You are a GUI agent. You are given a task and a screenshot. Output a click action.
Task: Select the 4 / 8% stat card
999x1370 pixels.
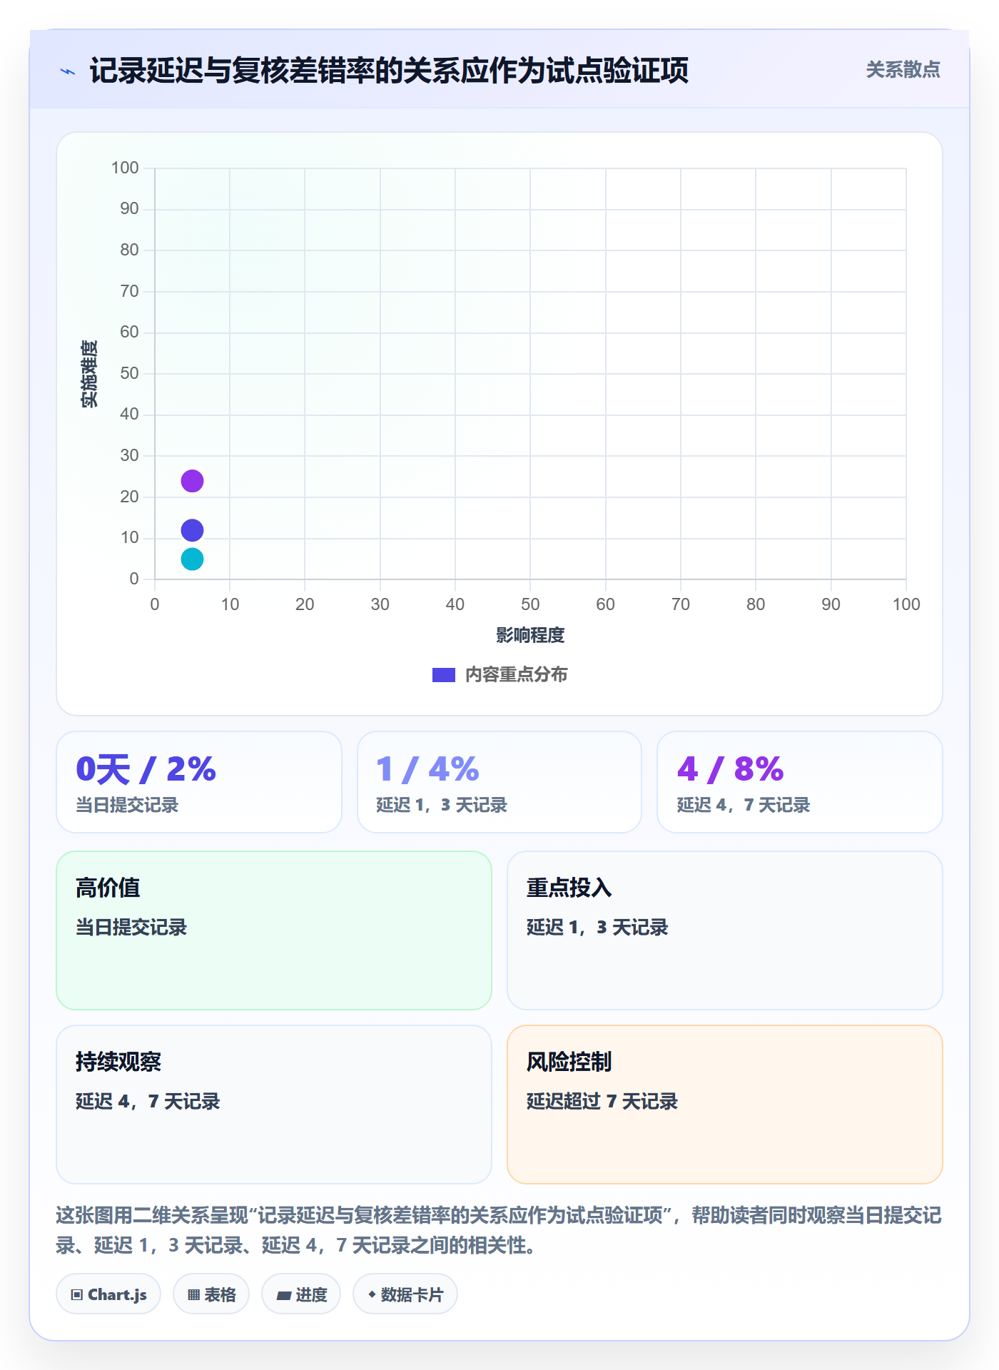(x=800, y=782)
